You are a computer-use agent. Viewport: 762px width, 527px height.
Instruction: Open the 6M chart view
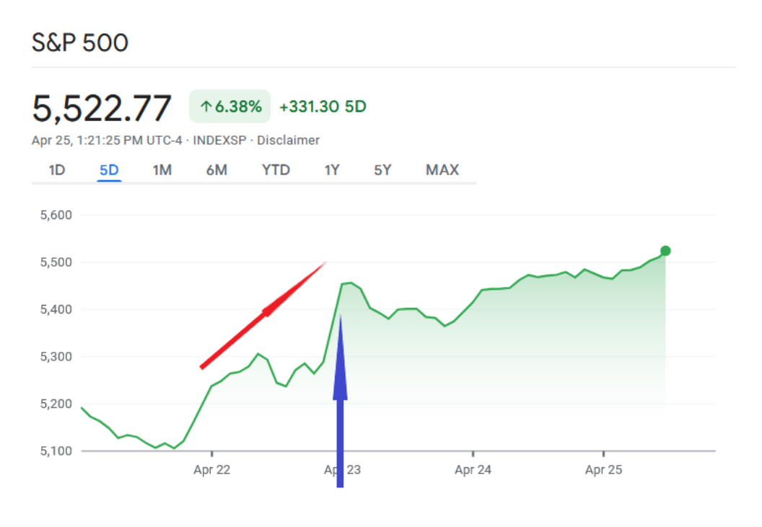pyautogui.click(x=216, y=170)
